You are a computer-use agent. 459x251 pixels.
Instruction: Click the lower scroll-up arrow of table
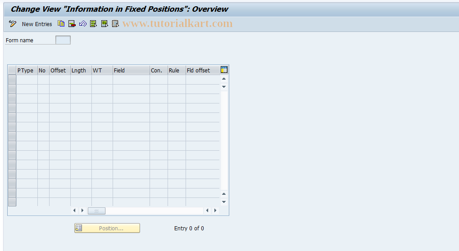[x=224, y=194]
